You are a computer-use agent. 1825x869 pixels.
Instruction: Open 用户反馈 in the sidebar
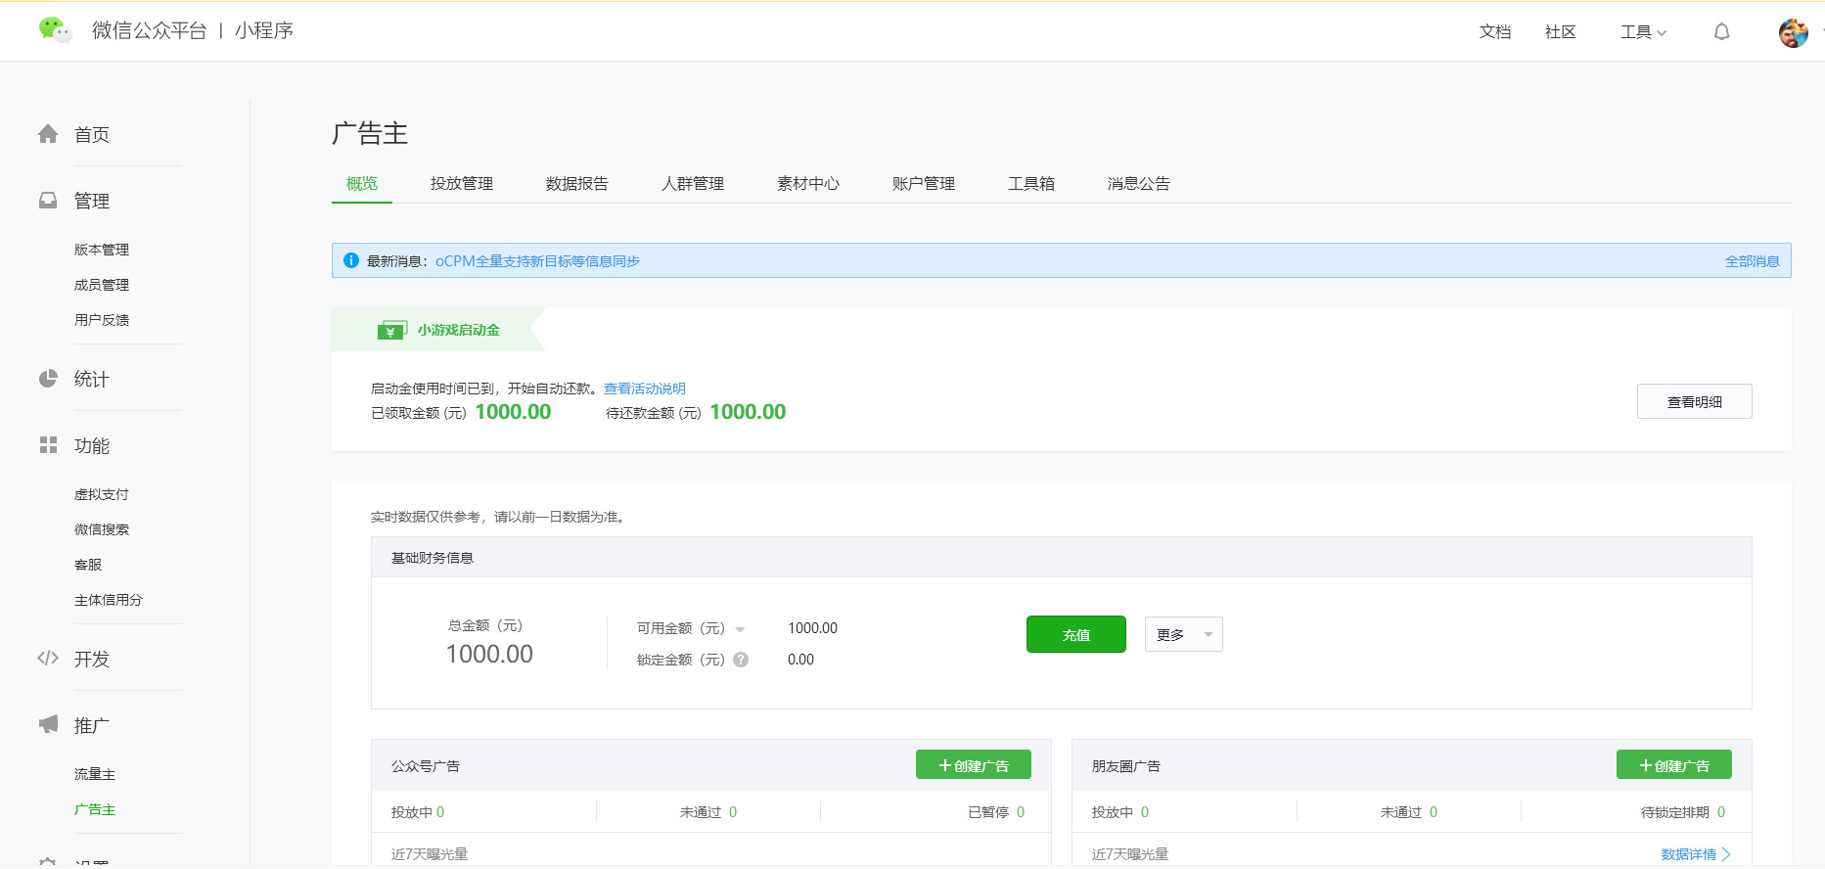102,320
